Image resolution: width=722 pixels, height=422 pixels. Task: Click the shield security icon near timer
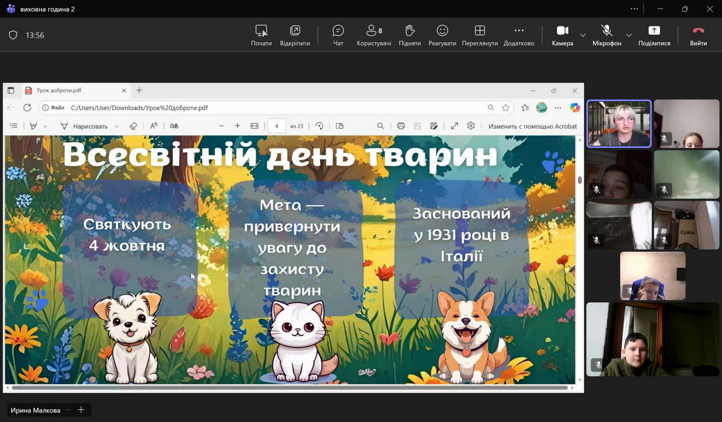point(13,35)
